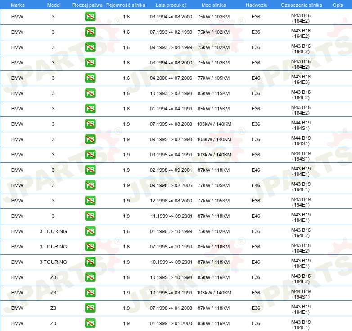Viewport: 352px width, 331px height.
Task: Click the Opis column header
Action: [338, 5]
